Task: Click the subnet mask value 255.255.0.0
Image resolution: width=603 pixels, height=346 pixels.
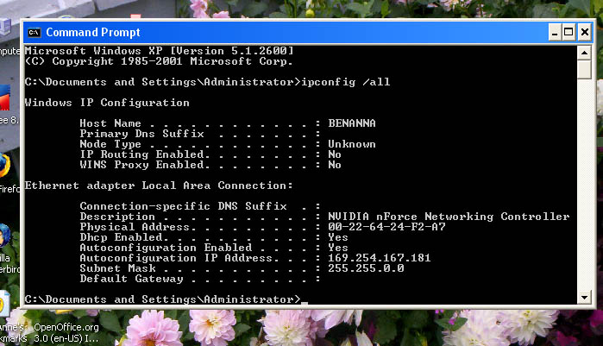Action: tap(364, 268)
